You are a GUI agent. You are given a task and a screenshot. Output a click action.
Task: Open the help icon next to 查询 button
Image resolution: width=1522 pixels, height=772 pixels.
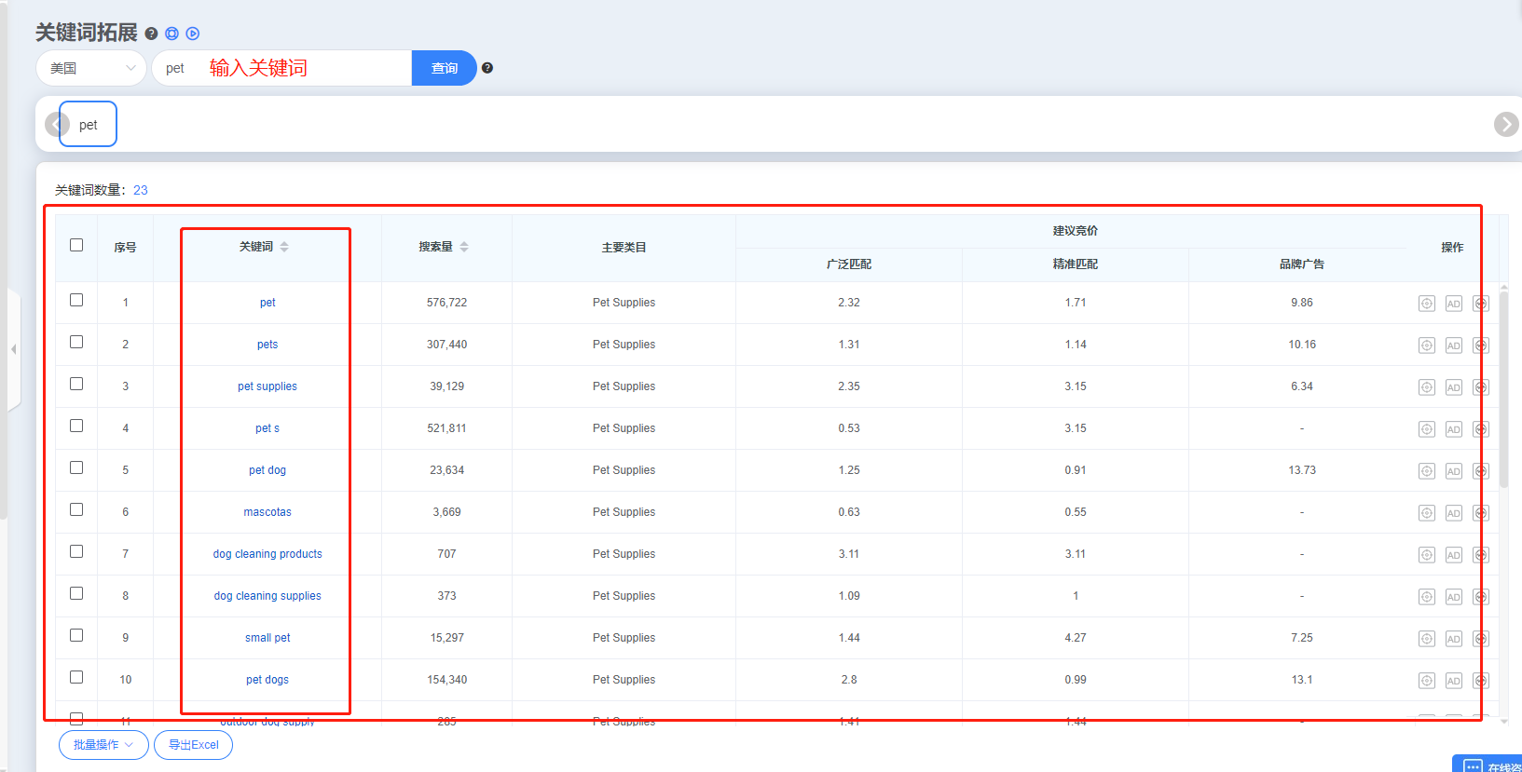pyautogui.click(x=487, y=68)
